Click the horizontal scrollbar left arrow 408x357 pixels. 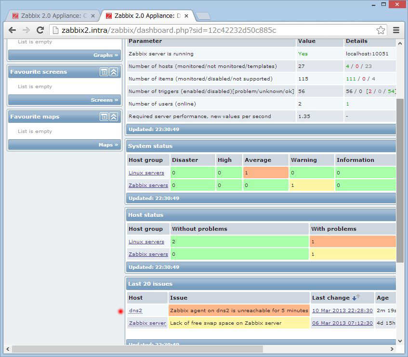click(x=8, y=349)
